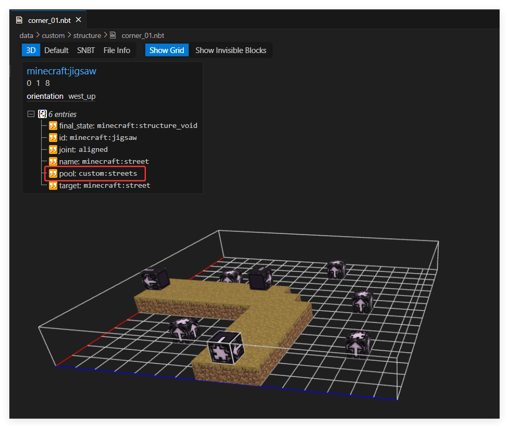
Task: Click the string icon next to final_state
Action: pyautogui.click(x=53, y=126)
